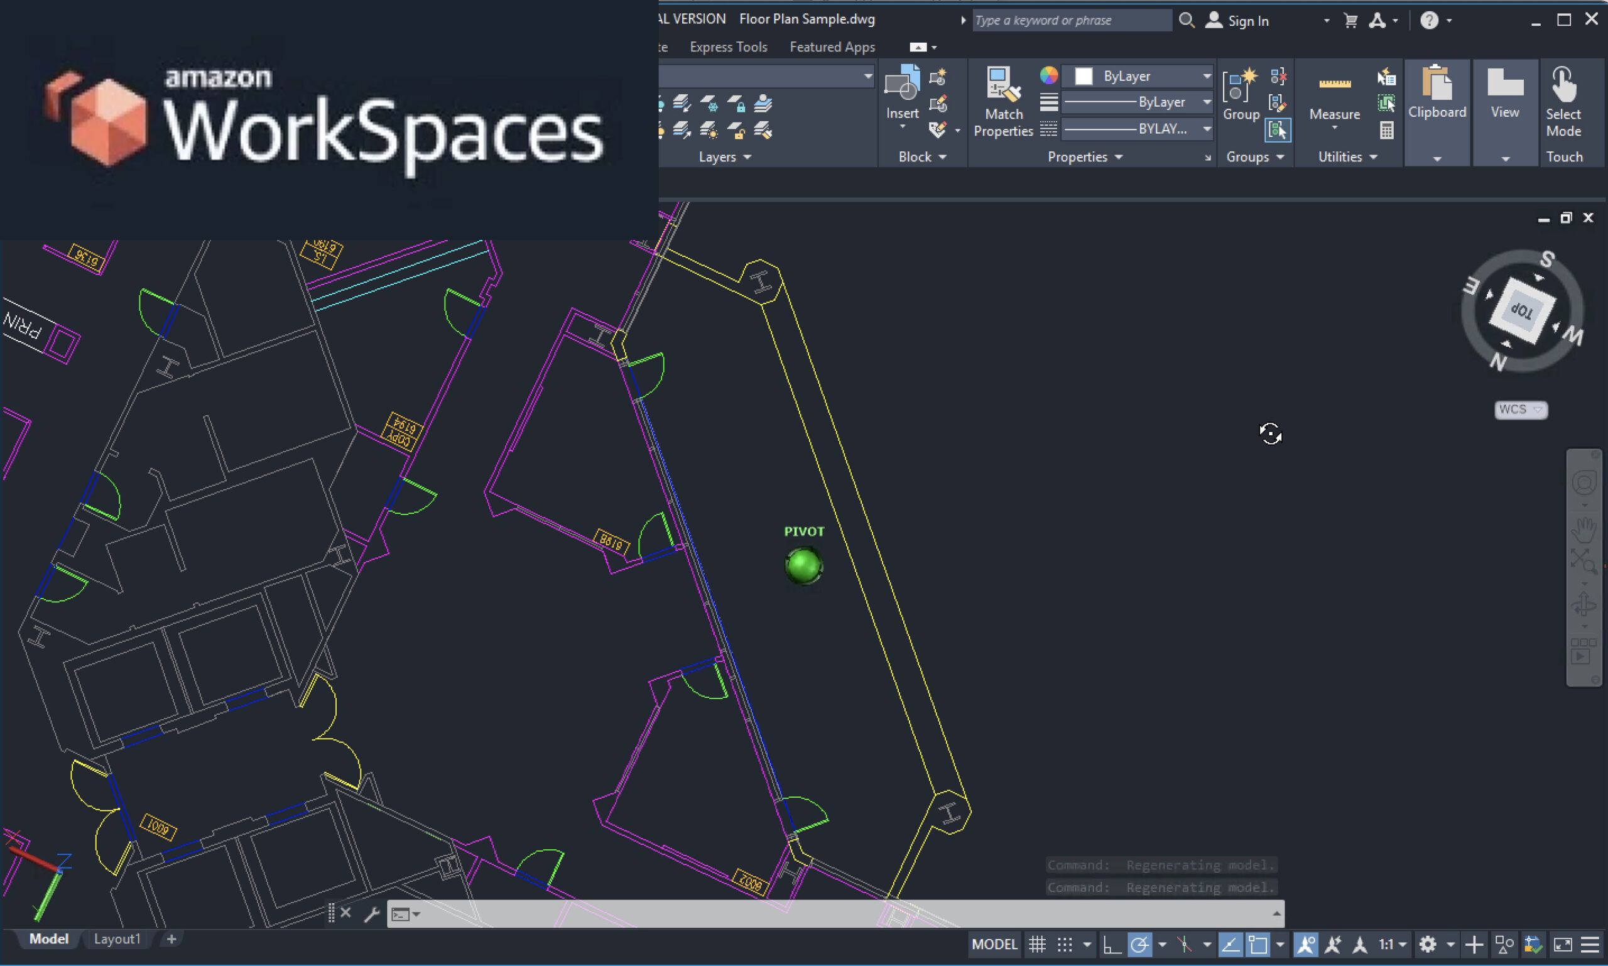Click the MODEL space button
Screen dimensions: 1608x966
coord(994,944)
